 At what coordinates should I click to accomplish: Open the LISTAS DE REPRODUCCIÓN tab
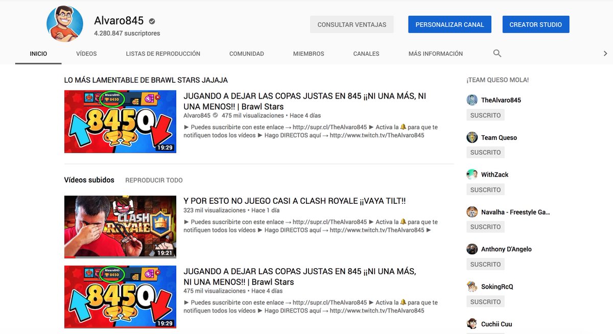[x=163, y=54]
